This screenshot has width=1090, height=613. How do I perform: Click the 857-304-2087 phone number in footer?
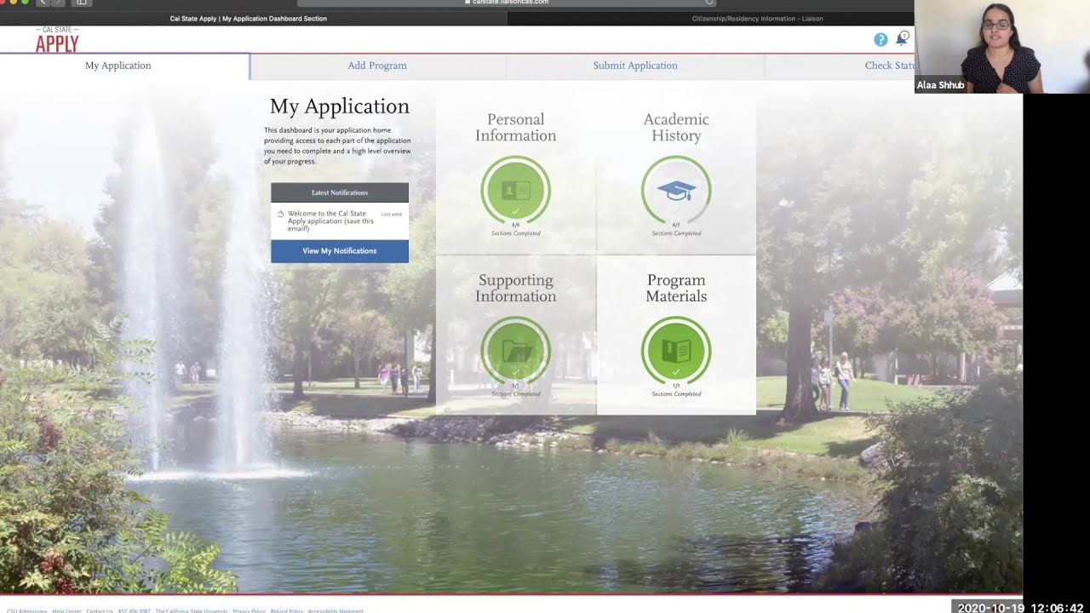[134, 610]
